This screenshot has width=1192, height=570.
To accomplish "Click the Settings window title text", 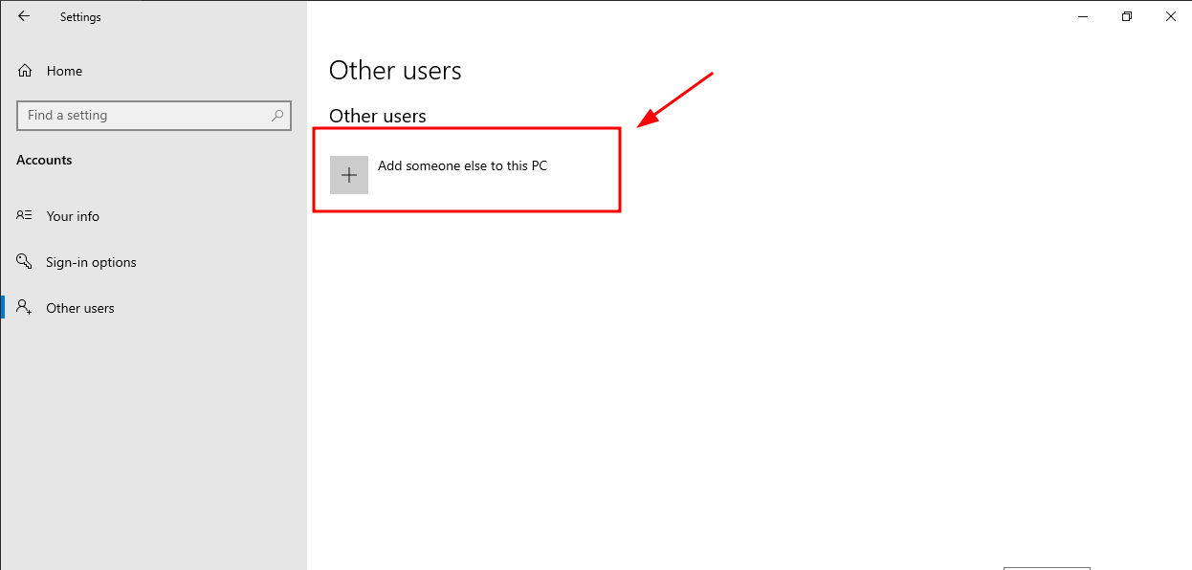I will pyautogui.click(x=80, y=17).
